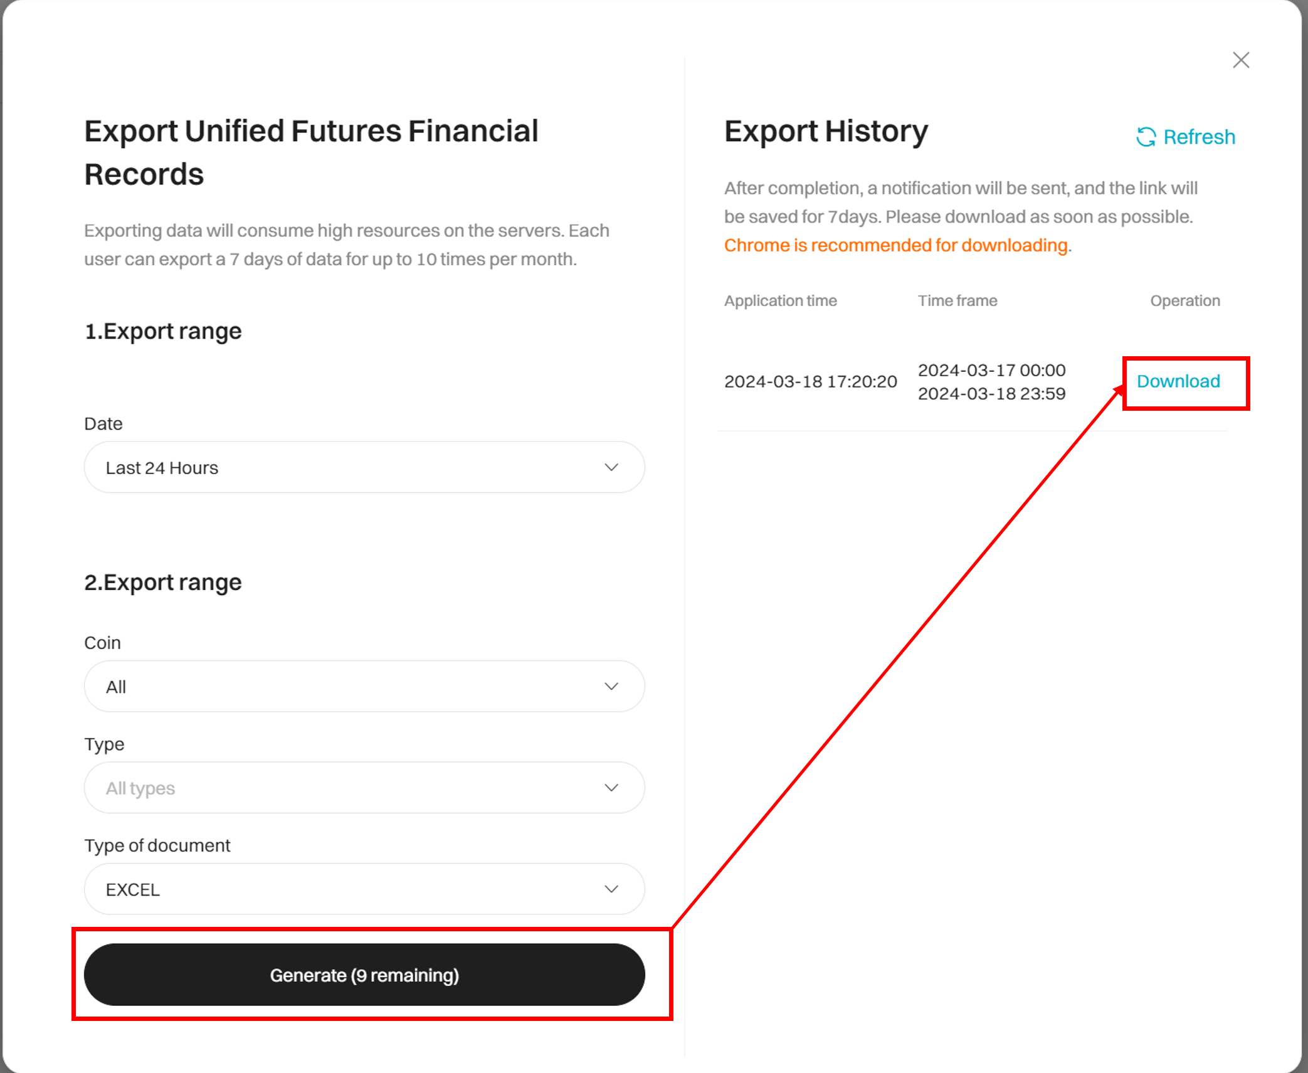
Task: Select the Operation column header
Action: (1184, 300)
